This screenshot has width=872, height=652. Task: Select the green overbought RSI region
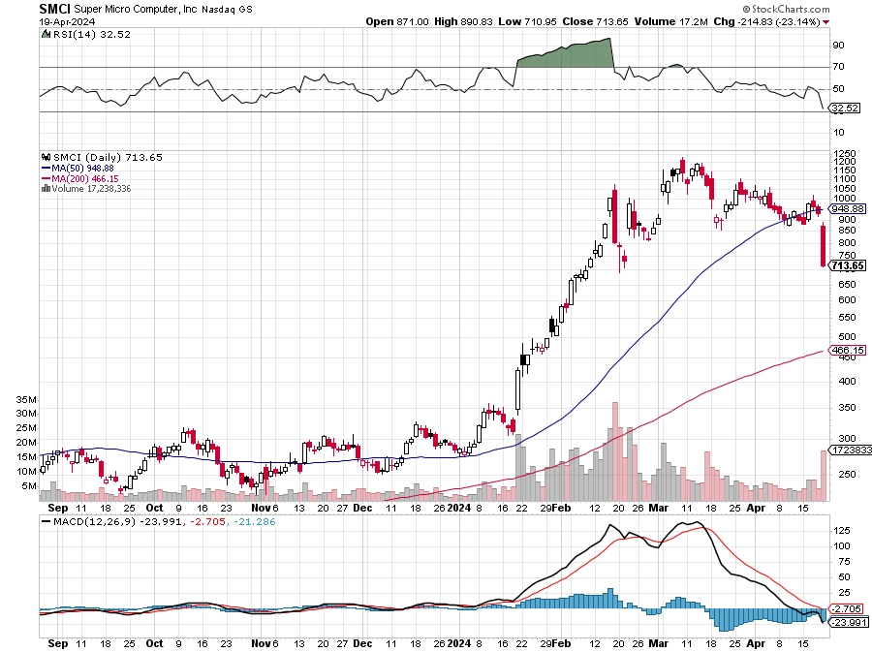pyautogui.click(x=565, y=53)
